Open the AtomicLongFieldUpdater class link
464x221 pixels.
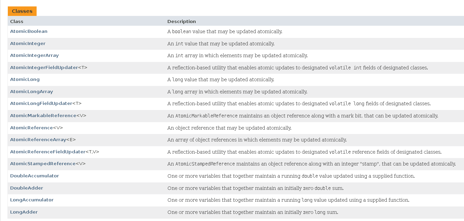pos(41,103)
